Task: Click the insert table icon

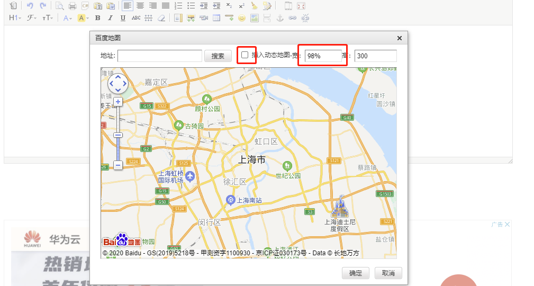Action: click(x=216, y=18)
